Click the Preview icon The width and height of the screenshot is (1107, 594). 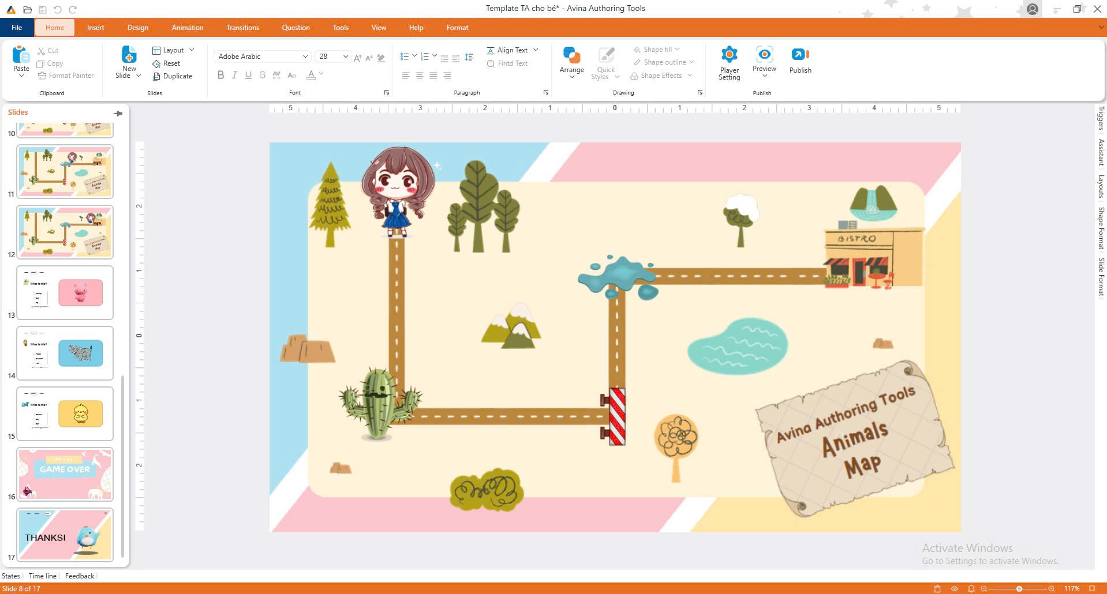tap(764, 55)
